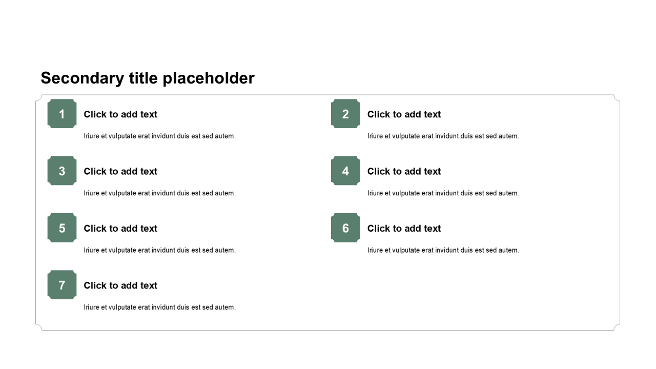
Task: Pick the green number 6 badge
Action: pyautogui.click(x=345, y=228)
